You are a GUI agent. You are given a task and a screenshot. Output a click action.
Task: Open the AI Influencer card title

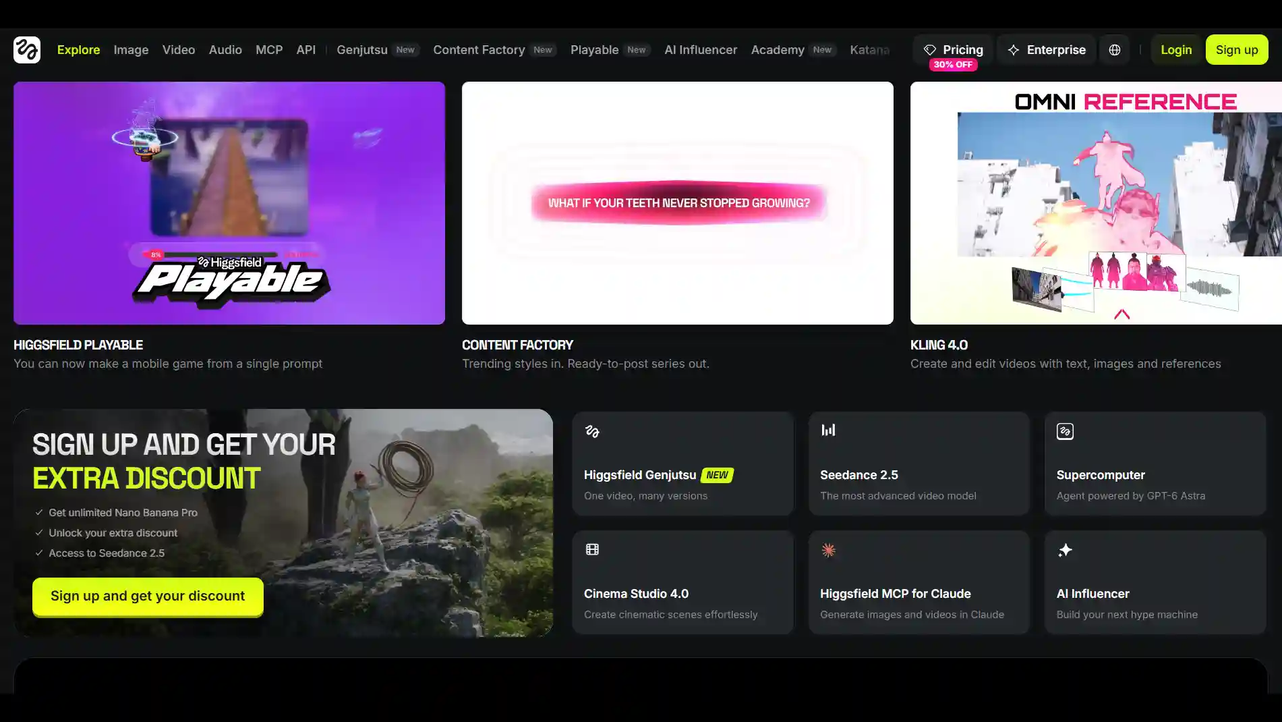tap(1092, 594)
